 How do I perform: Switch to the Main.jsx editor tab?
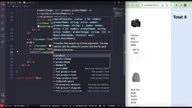pos(13,2)
